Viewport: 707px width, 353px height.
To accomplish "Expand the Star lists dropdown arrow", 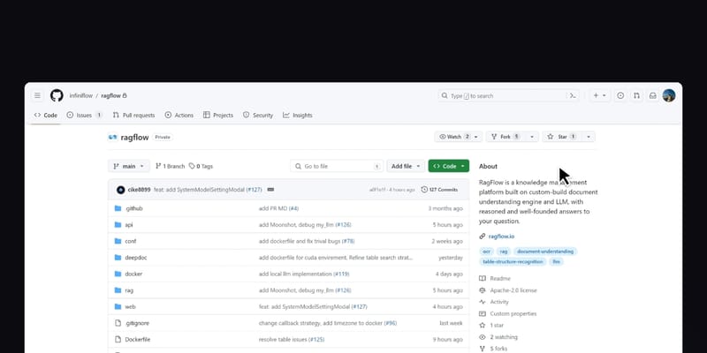I will pyautogui.click(x=589, y=137).
